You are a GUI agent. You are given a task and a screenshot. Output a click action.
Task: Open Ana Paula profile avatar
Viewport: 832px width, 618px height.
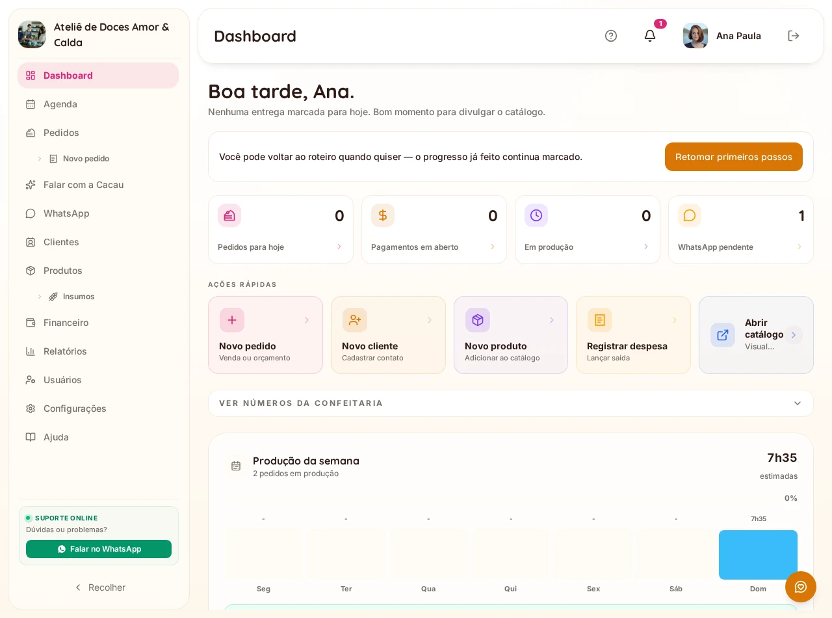click(695, 36)
